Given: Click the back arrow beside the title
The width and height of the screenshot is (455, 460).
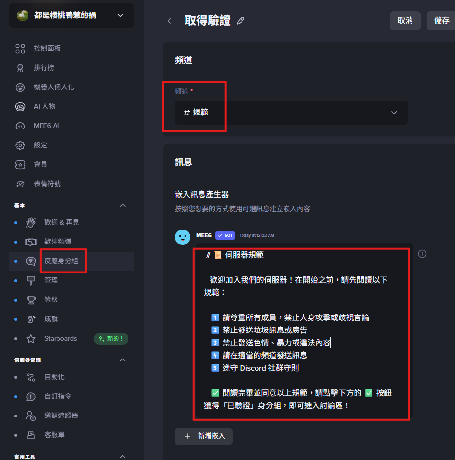Looking at the screenshot, I should 169,21.
